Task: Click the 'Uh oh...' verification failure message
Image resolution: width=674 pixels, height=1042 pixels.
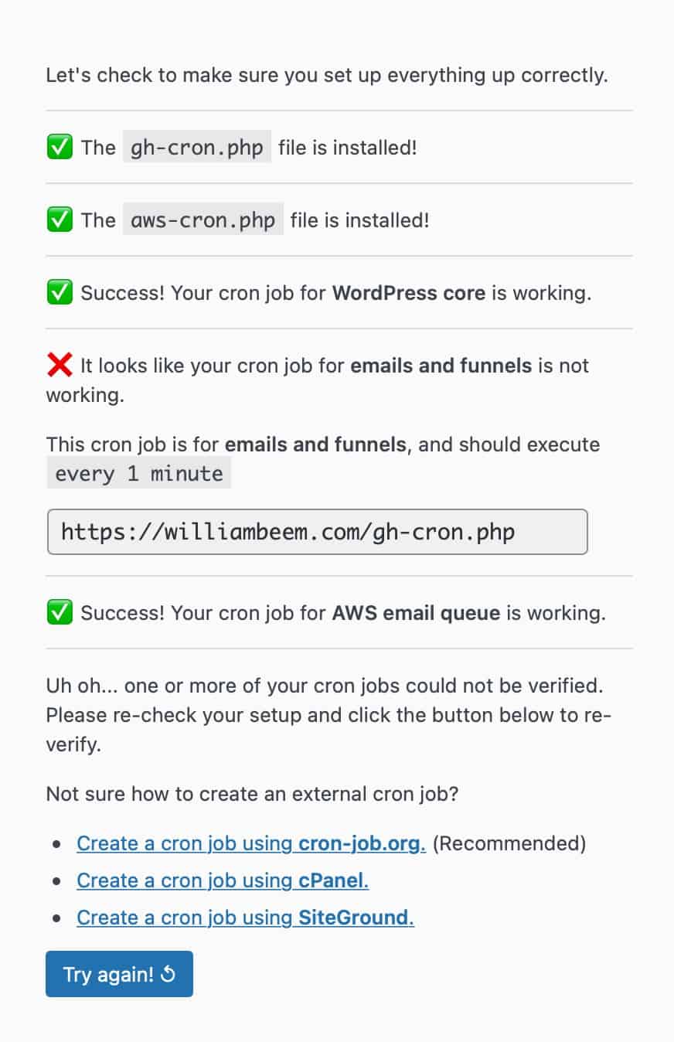Action: click(x=329, y=715)
